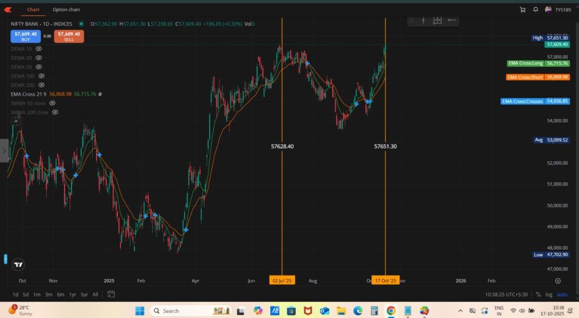Toggle the log scale option

click(548, 294)
